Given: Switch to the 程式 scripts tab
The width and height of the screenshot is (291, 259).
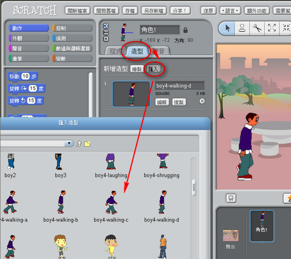Looking at the screenshot, I should pos(115,51).
